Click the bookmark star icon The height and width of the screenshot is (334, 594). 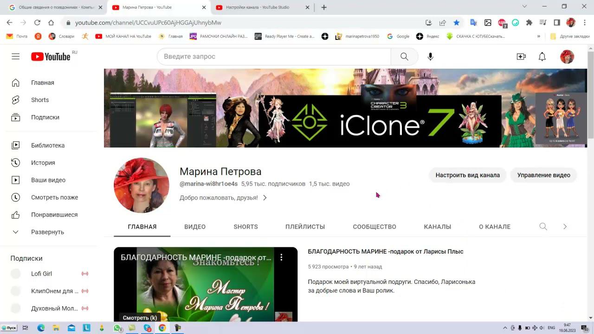click(x=457, y=22)
